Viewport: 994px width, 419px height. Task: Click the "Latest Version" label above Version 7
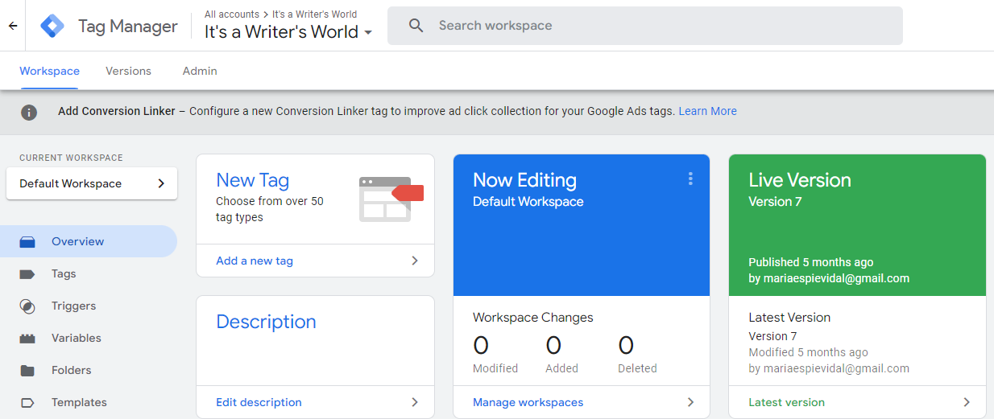pos(789,318)
